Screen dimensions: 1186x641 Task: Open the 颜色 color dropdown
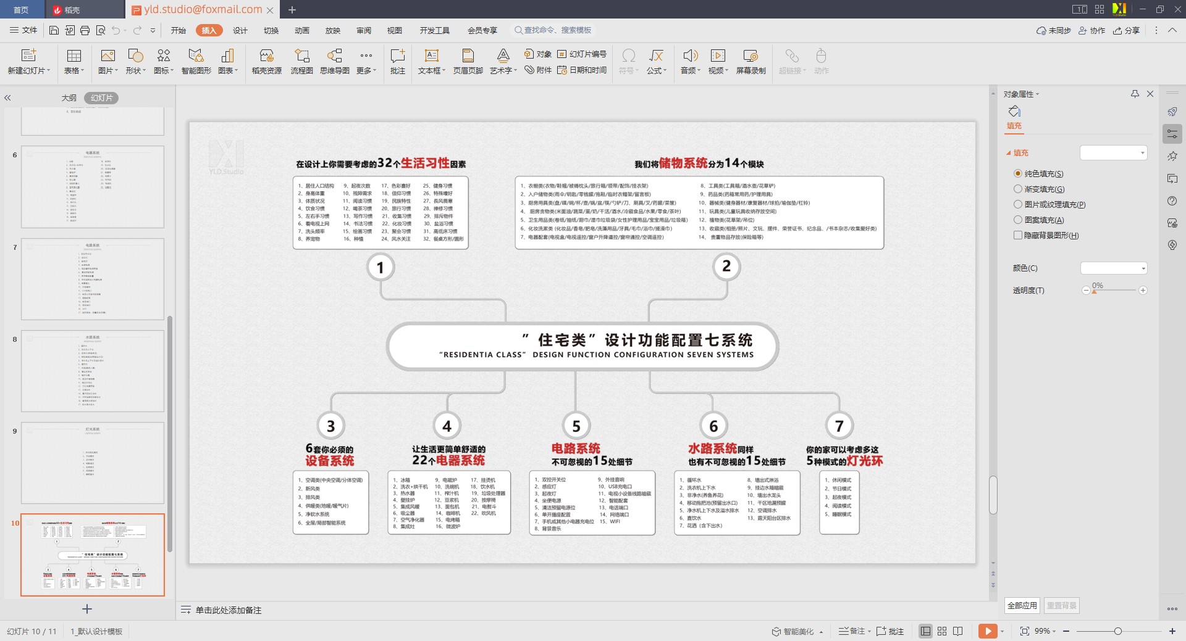(1114, 268)
